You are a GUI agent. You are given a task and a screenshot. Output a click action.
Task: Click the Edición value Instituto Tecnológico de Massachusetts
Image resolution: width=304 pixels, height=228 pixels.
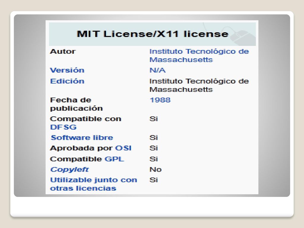pos(199,85)
